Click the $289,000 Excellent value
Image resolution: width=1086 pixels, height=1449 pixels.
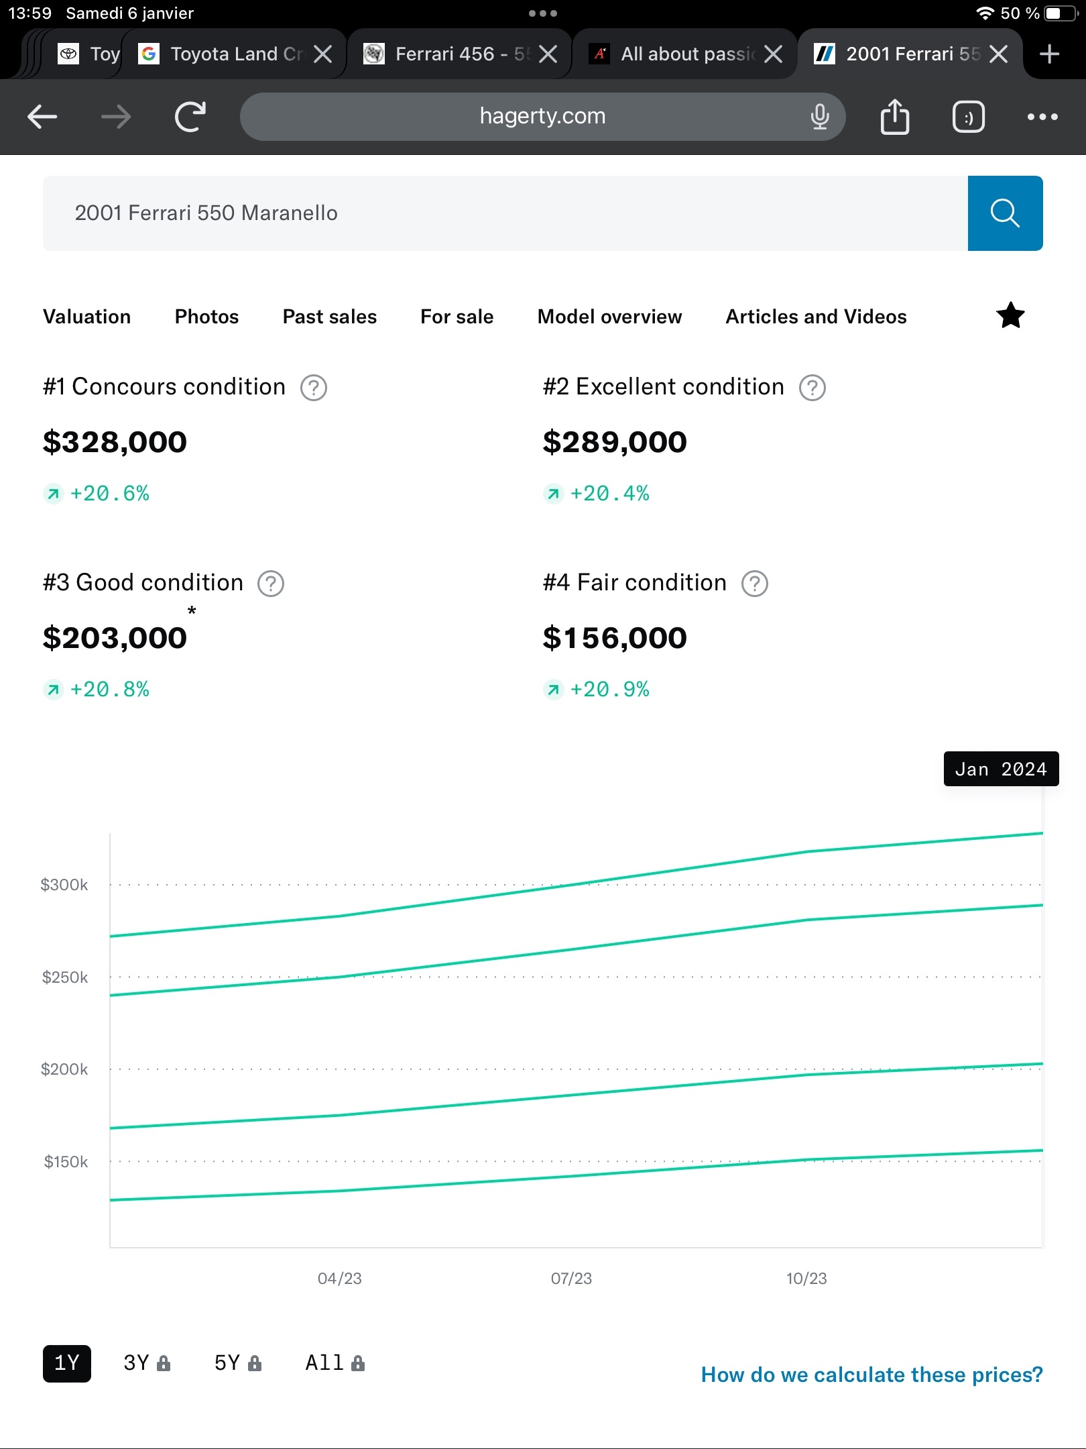pos(615,442)
